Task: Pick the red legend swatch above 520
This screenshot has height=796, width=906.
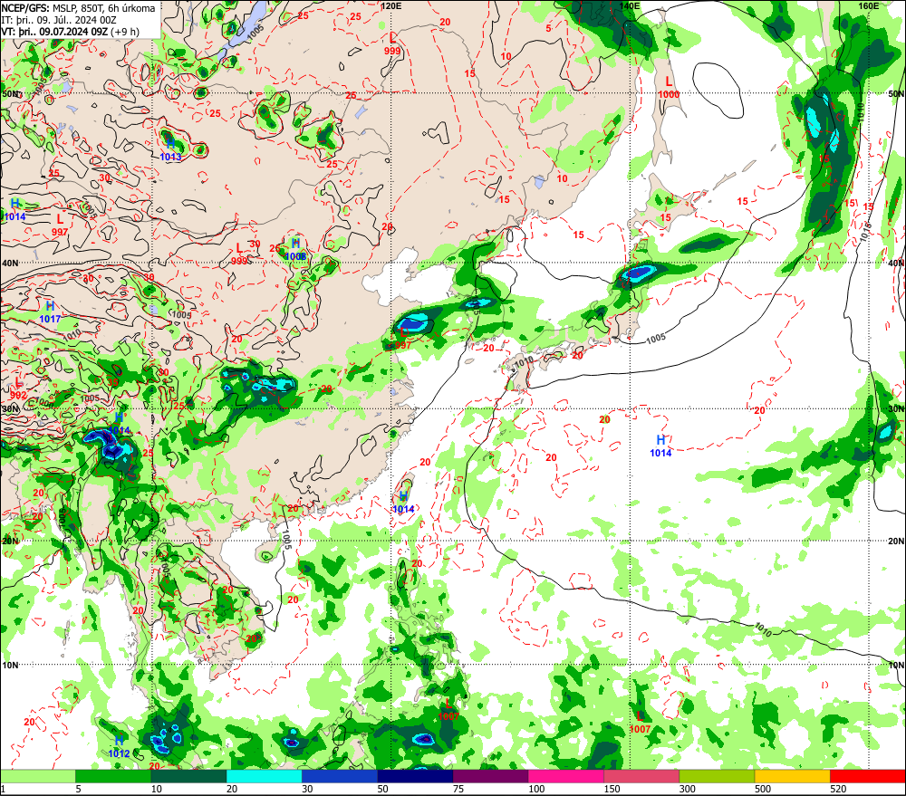Action: [867, 776]
